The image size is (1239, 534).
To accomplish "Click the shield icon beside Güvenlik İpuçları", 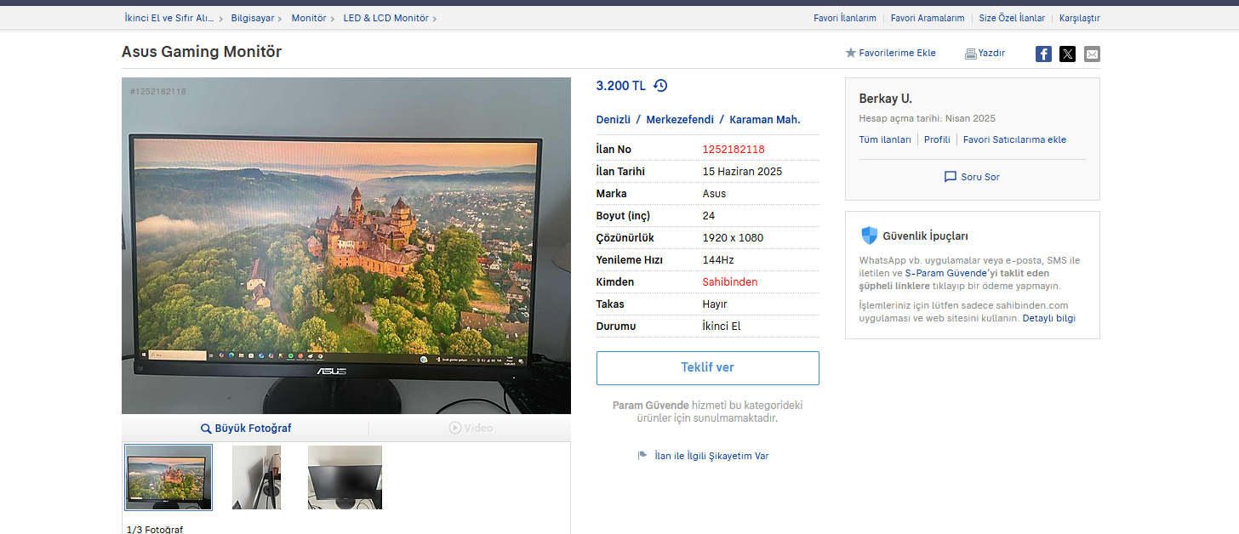I will point(869,236).
